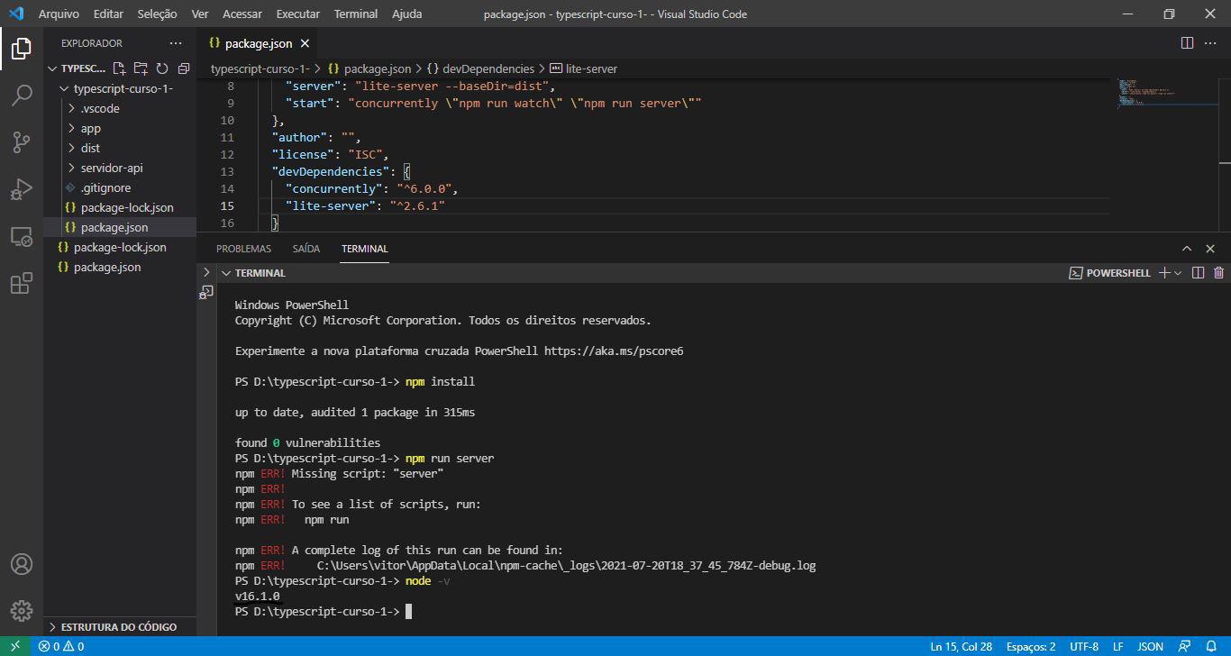Maximize the panel size with chevron up
This screenshot has height=656, width=1231.
pos(1187,249)
